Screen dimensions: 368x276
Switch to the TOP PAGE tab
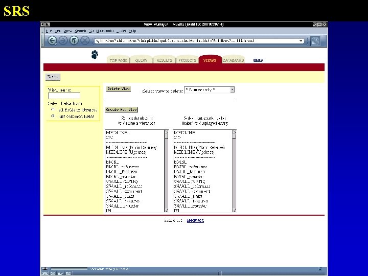118,60
